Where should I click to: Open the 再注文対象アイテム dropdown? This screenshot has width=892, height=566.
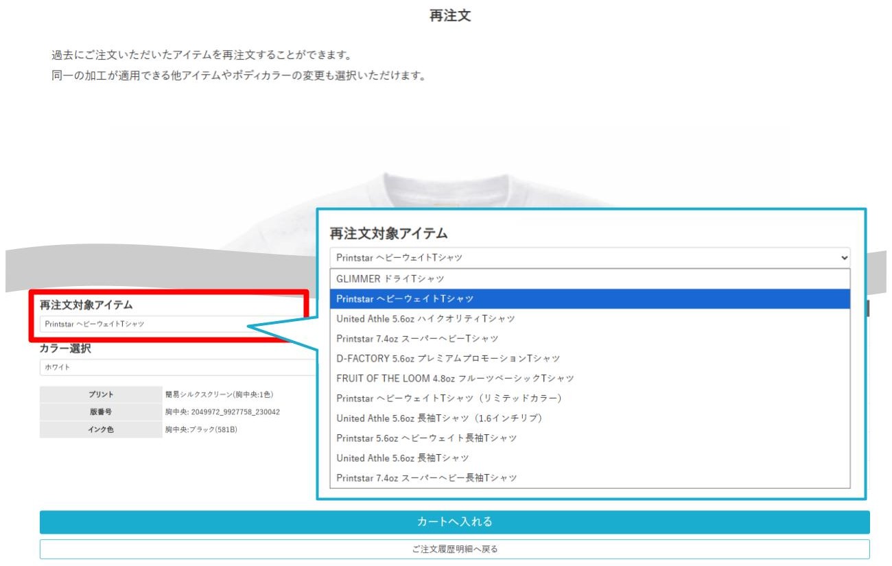point(589,257)
